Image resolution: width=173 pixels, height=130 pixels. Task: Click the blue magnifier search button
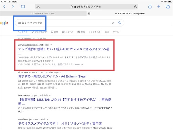tap(119, 23)
